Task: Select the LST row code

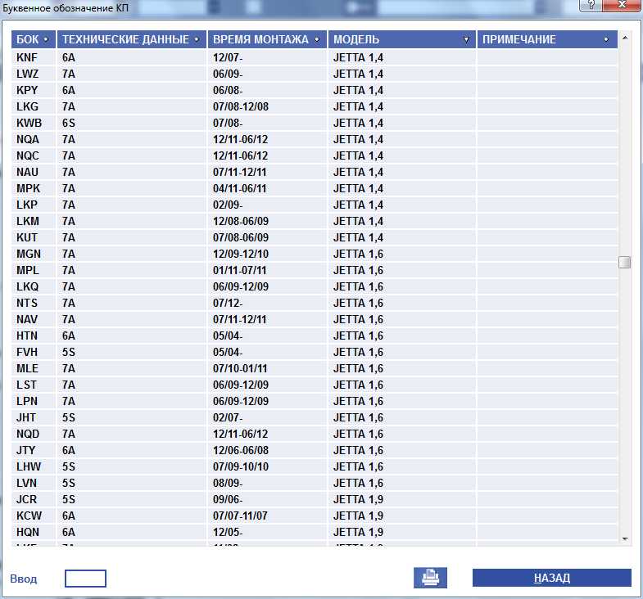Action: coord(27,385)
